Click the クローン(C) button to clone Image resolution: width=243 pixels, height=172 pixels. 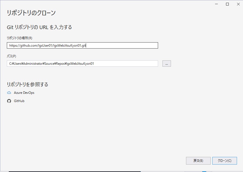point(225,161)
